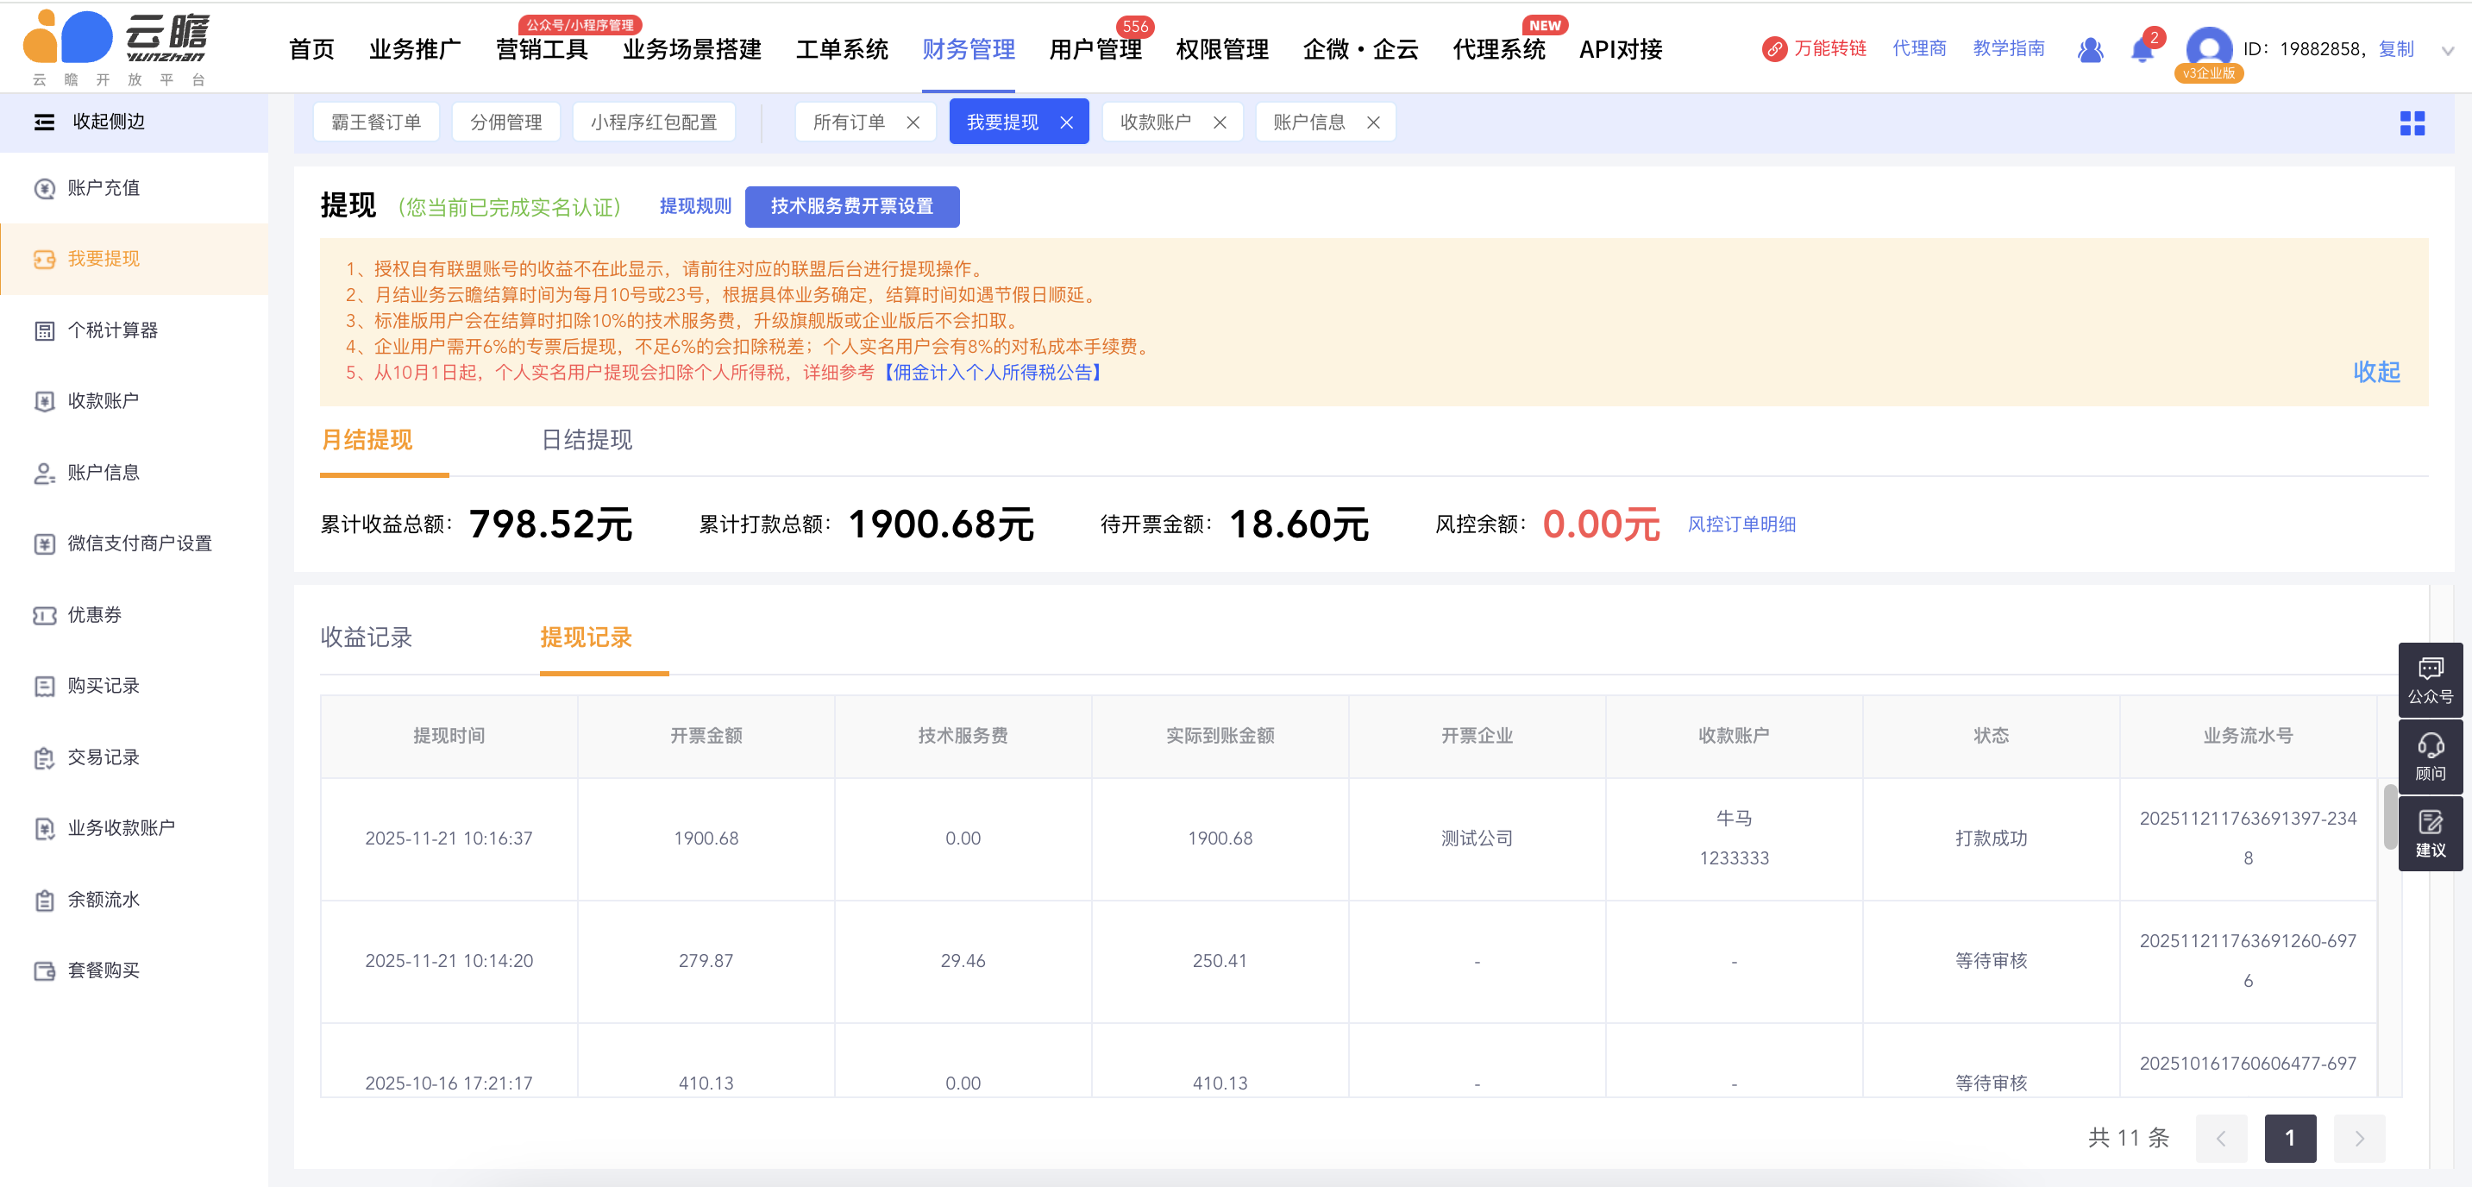
Task: Click the 技术服务费开票设置 button
Action: click(851, 206)
